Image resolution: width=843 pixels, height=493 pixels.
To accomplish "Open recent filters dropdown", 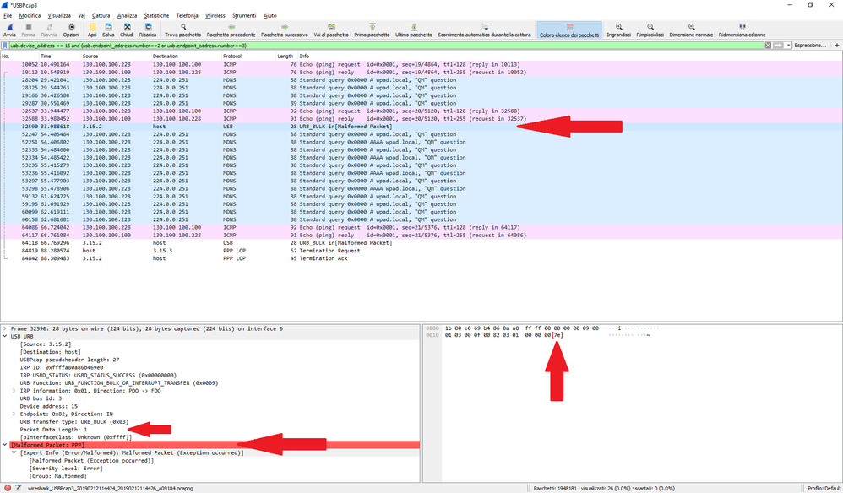I will pos(788,46).
